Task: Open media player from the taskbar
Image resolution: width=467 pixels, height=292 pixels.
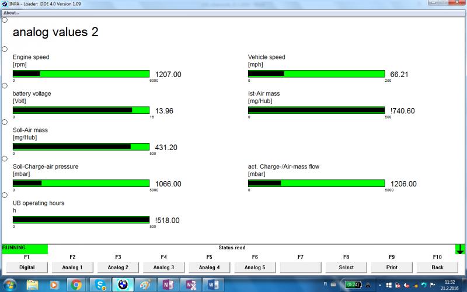Action: 54,285
